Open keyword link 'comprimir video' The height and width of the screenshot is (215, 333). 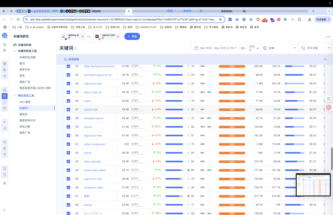point(93,188)
